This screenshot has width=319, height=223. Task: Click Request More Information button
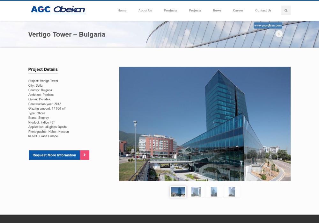click(59, 155)
